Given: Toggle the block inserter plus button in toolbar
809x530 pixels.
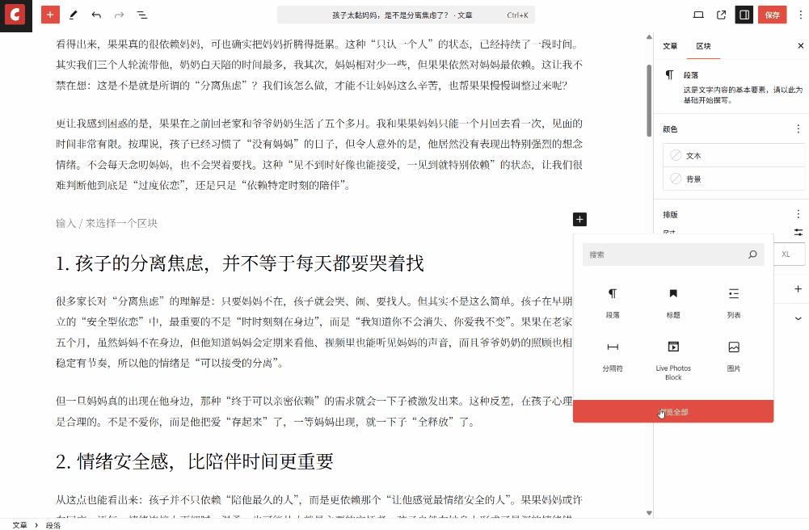Looking at the screenshot, I should point(50,15).
